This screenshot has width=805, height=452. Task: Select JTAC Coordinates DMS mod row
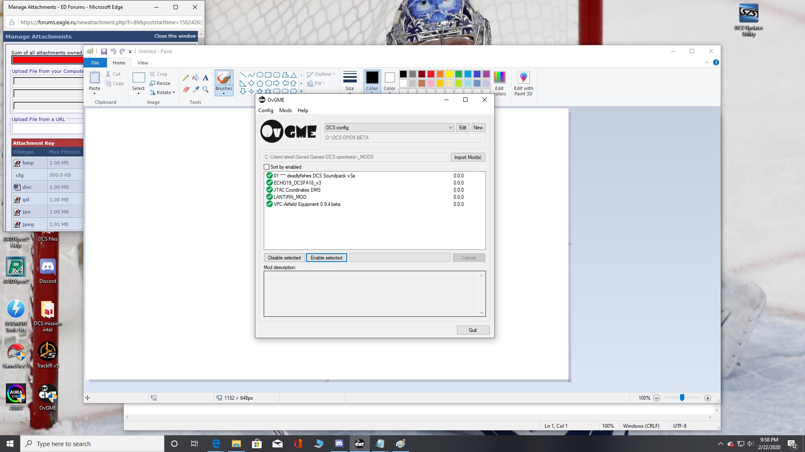click(374, 190)
